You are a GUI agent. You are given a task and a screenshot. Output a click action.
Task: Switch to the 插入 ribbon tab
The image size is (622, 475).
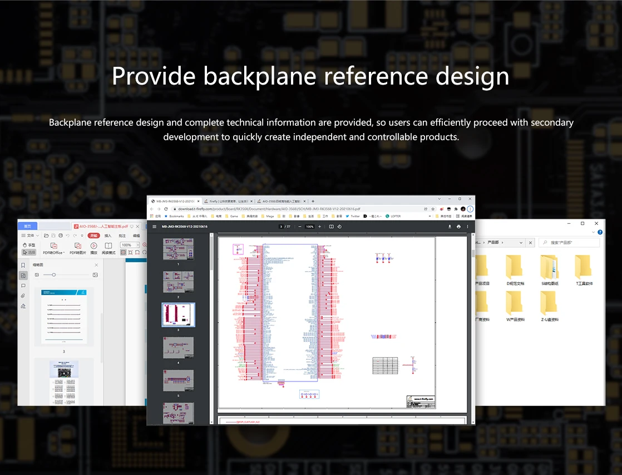coord(108,236)
